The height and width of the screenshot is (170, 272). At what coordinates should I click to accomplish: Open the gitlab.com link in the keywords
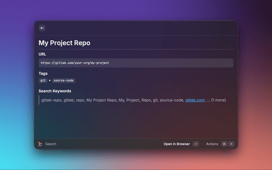click(195, 100)
